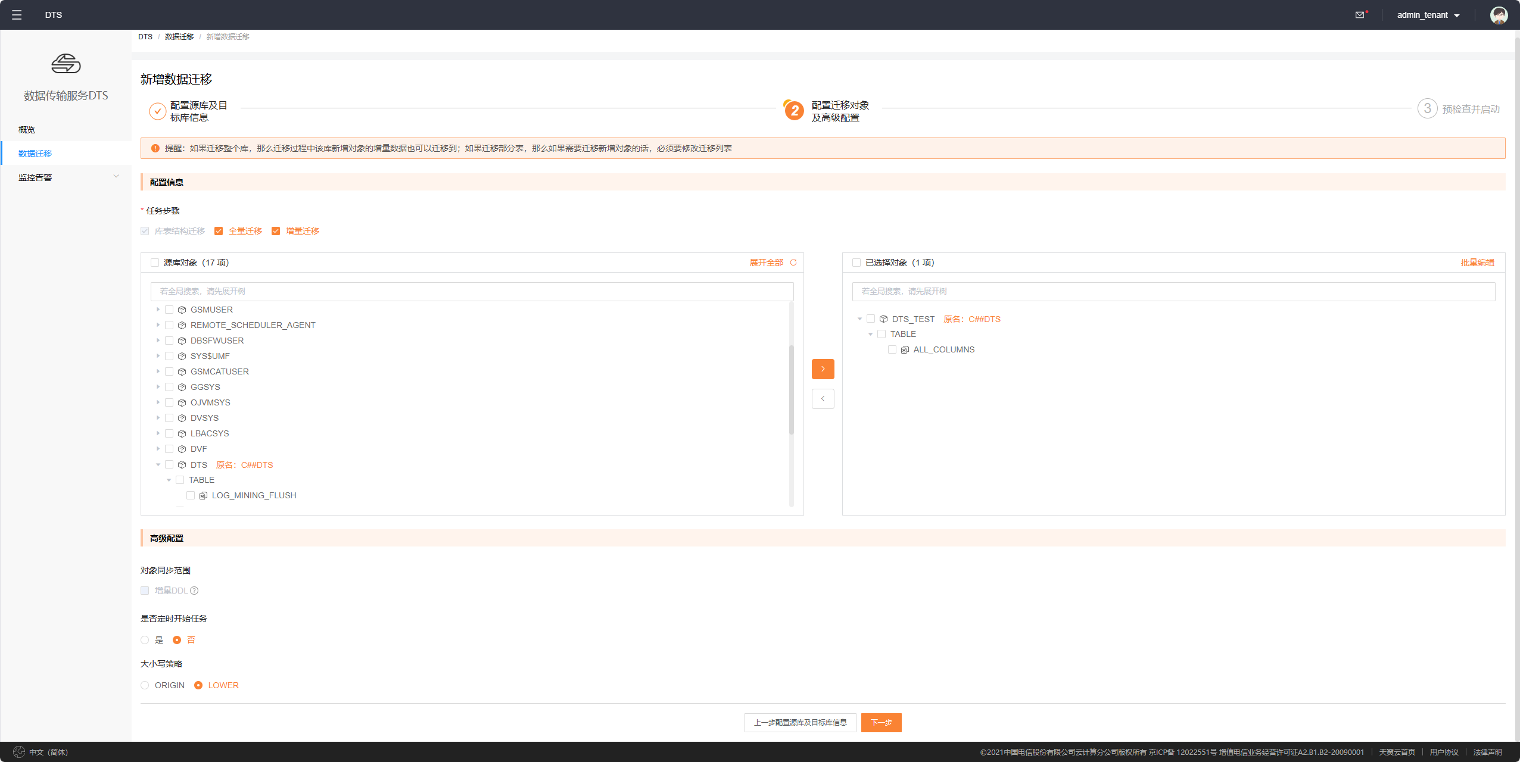This screenshot has height=762, width=1520.
Task: Expand the GGSYS tree node
Action: coord(158,387)
